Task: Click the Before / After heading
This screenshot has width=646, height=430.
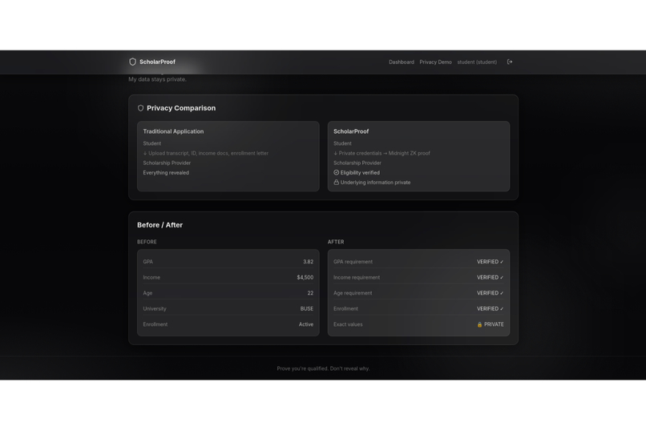Action: pos(159,225)
